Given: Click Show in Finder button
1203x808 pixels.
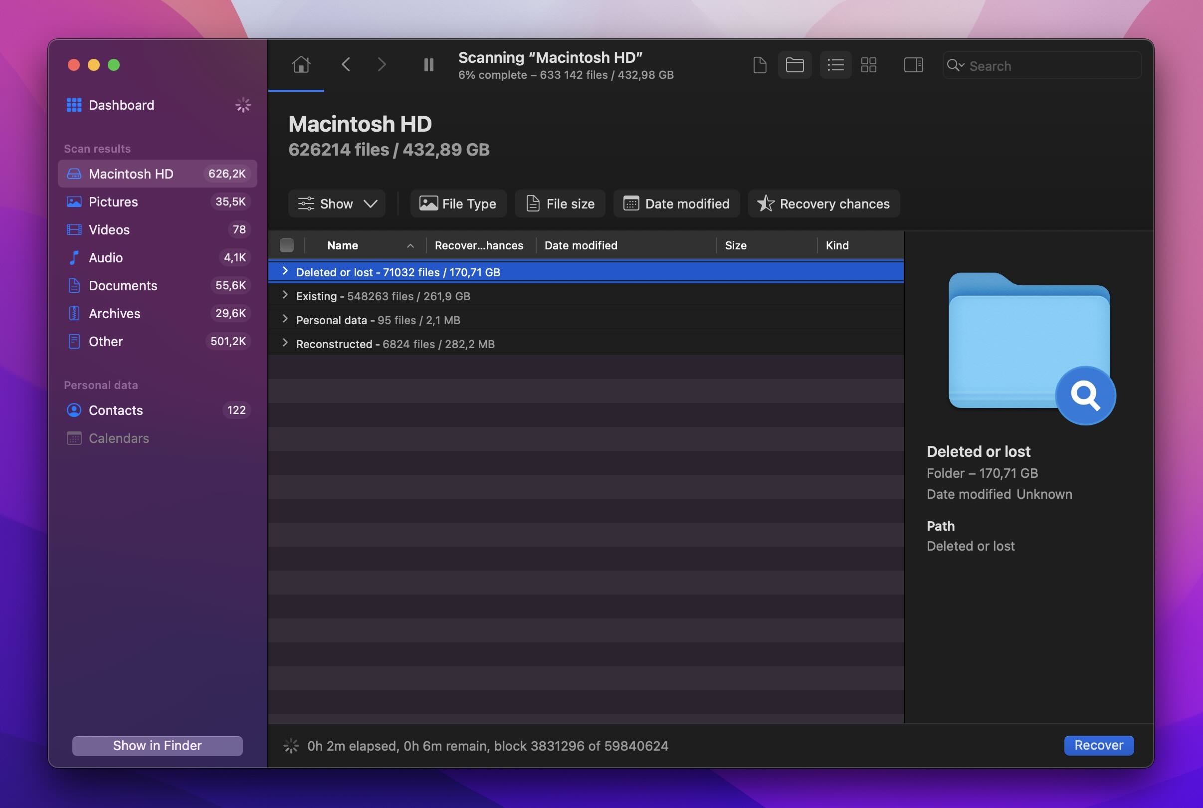Looking at the screenshot, I should [157, 744].
